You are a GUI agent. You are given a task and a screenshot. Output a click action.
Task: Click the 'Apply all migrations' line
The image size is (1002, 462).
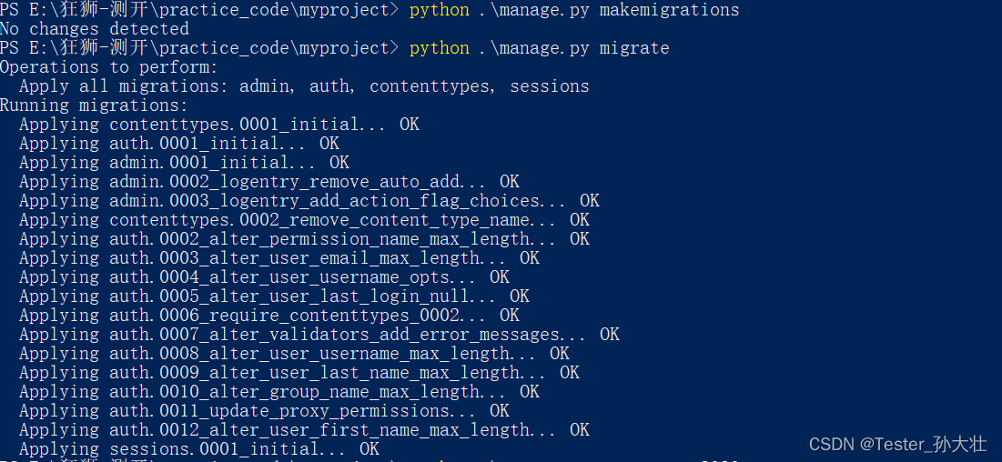tap(304, 86)
